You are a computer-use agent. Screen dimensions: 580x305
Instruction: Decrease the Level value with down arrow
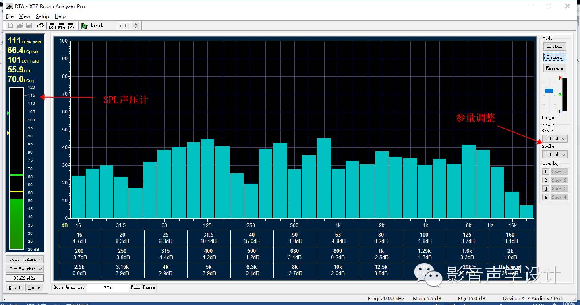pos(136,27)
